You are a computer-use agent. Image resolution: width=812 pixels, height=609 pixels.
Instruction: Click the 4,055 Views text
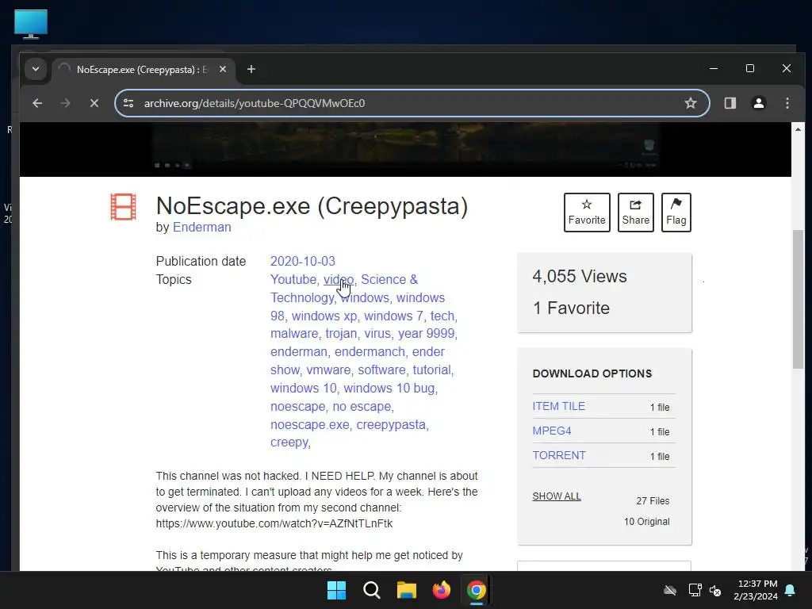click(580, 277)
